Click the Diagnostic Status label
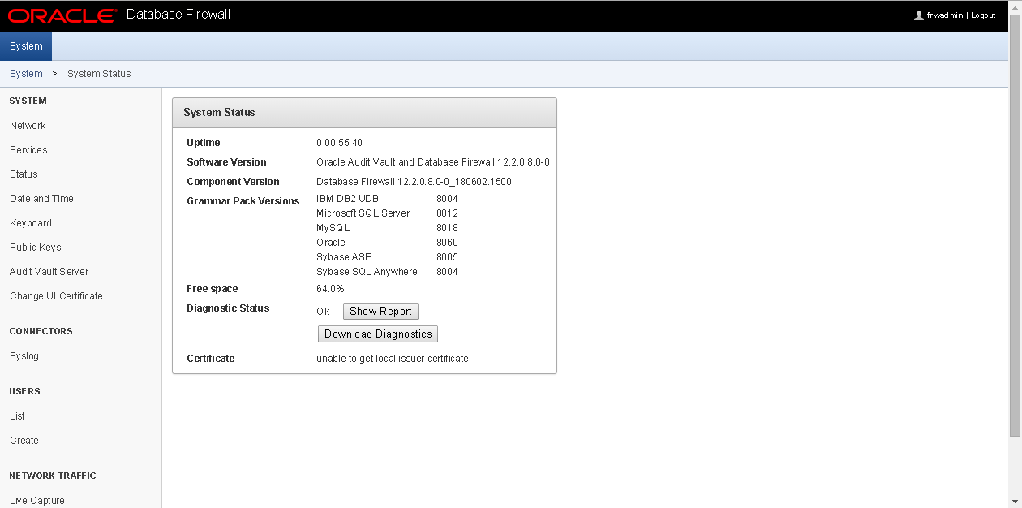The width and height of the screenshot is (1022, 508). pos(228,308)
